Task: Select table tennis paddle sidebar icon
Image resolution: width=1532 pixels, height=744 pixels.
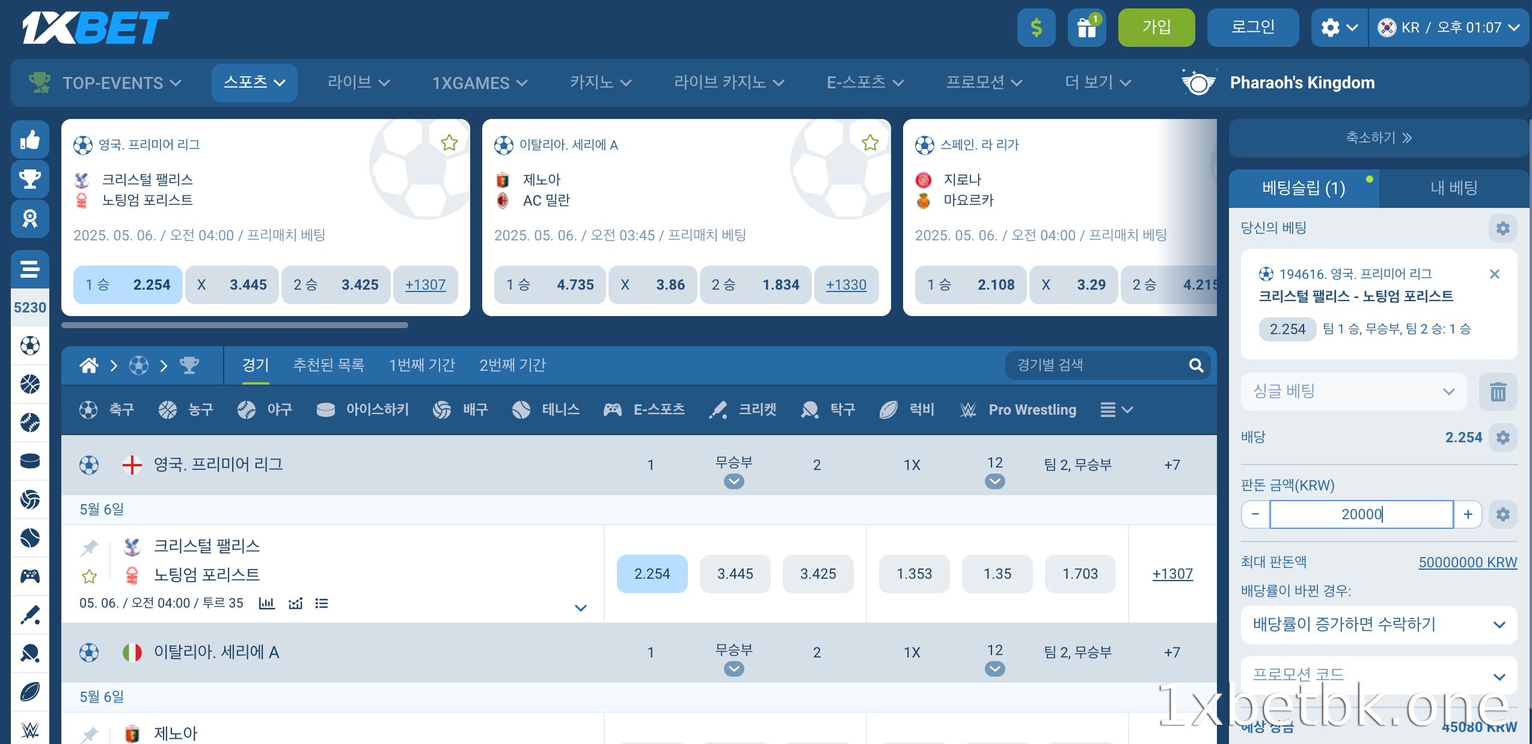Action: click(30, 653)
